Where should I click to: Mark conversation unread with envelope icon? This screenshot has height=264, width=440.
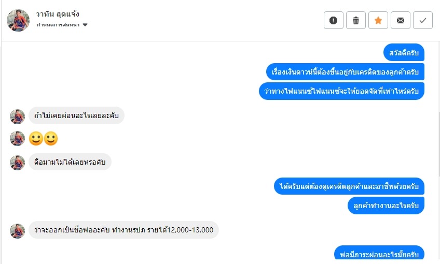(x=401, y=20)
